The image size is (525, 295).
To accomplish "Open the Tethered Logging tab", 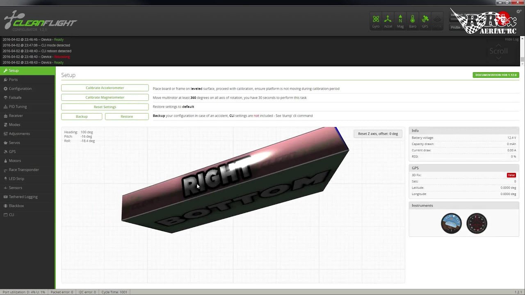I will click(x=27, y=197).
